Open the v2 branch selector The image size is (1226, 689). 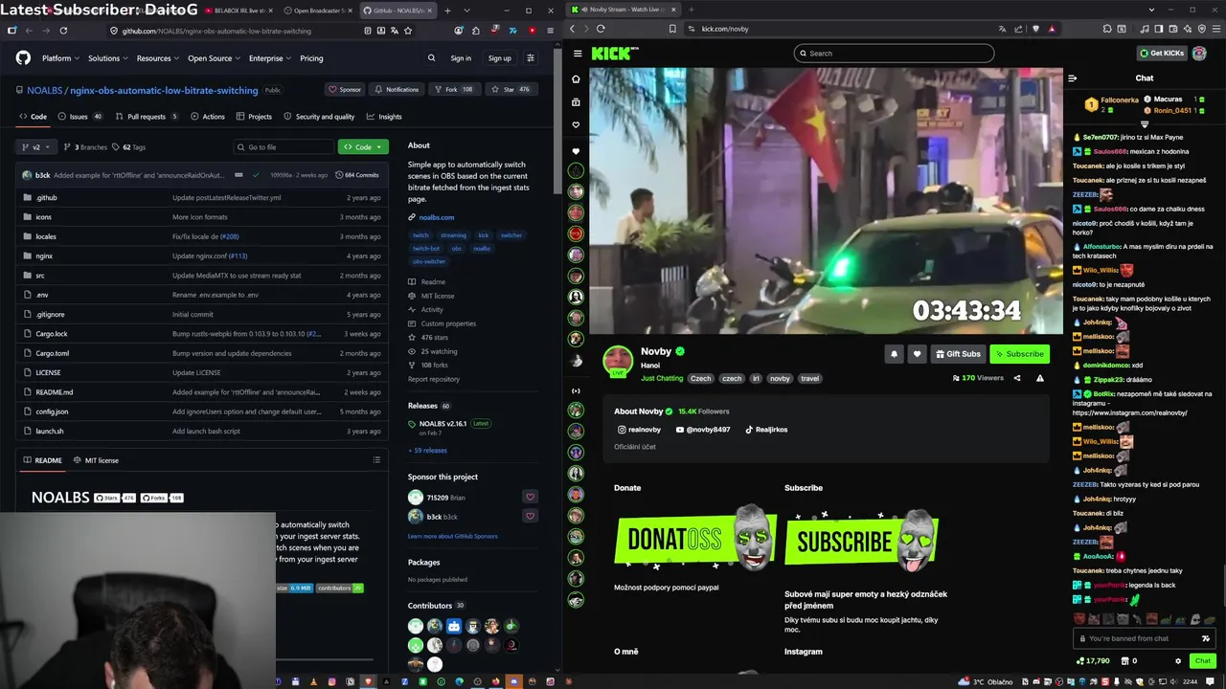pos(36,147)
